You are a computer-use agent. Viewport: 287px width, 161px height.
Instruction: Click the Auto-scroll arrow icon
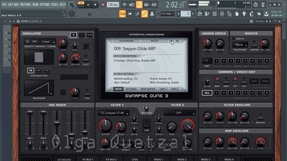tap(130, 14)
